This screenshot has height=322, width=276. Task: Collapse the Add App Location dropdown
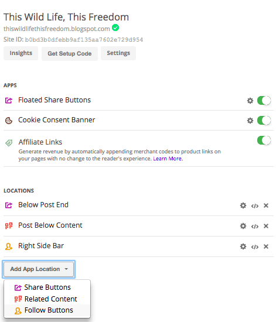click(39, 269)
